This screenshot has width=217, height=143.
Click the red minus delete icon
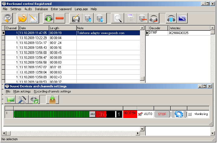(x=60, y=18)
